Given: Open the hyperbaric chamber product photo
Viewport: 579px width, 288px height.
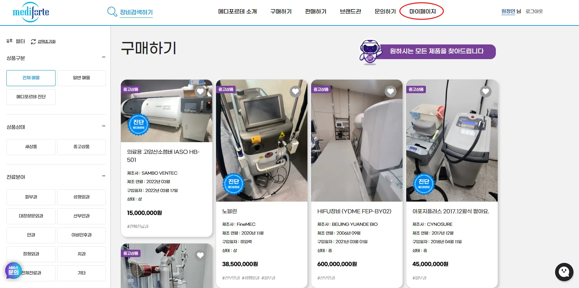Looking at the screenshot, I should pos(167,111).
